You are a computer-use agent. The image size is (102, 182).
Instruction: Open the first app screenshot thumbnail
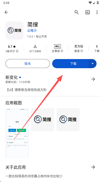pyautogui.click(x=17, y=133)
